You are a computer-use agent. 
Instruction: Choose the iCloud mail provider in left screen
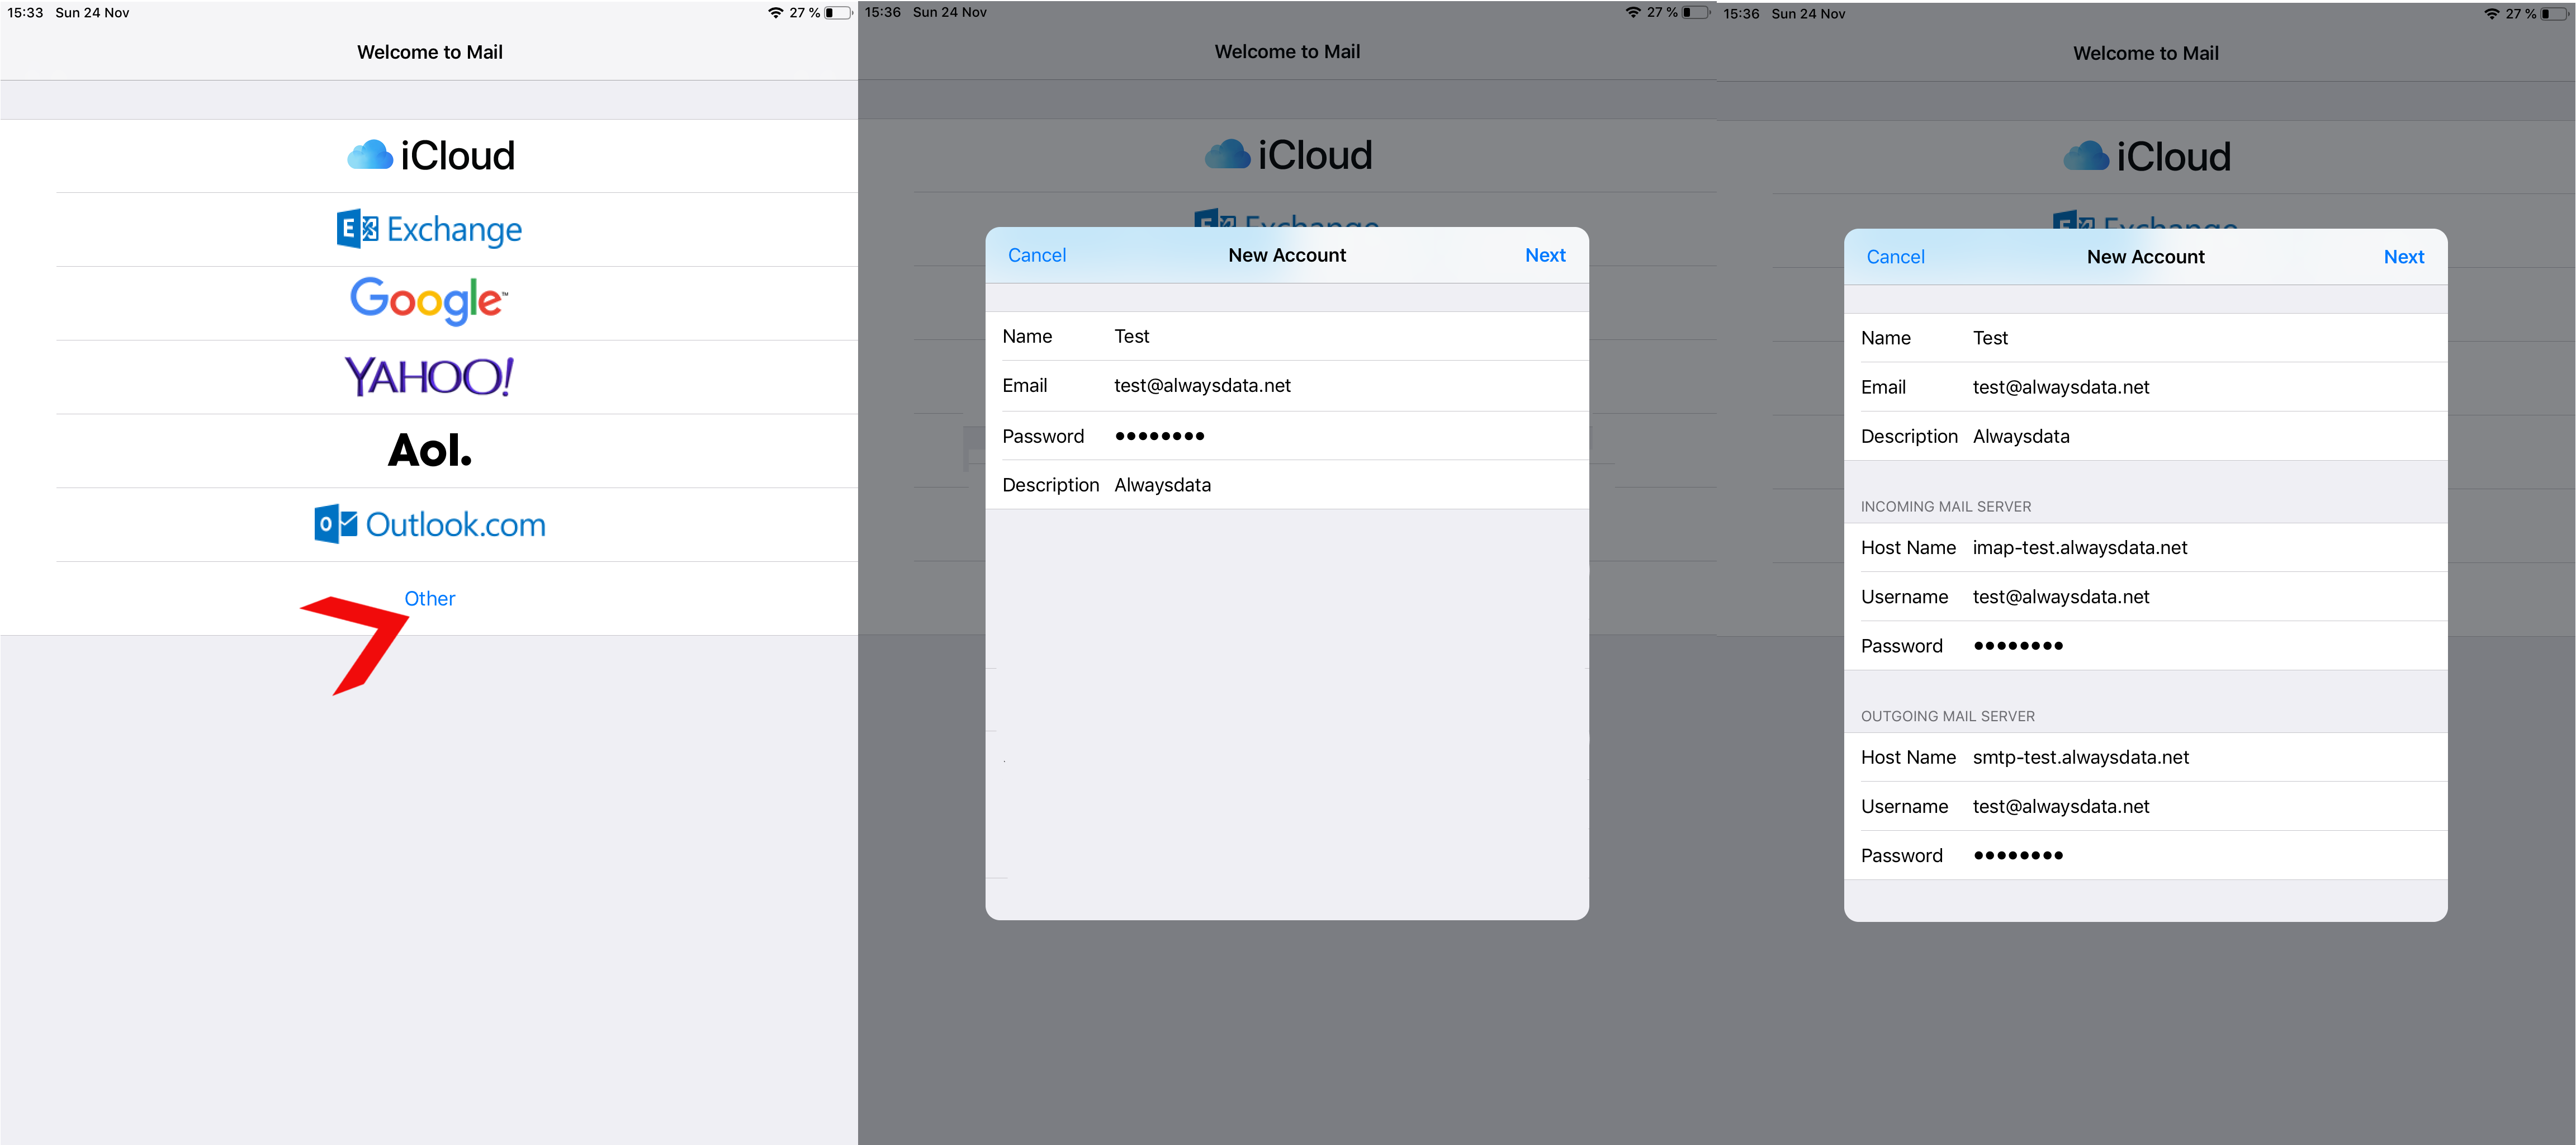click(430, 156)
